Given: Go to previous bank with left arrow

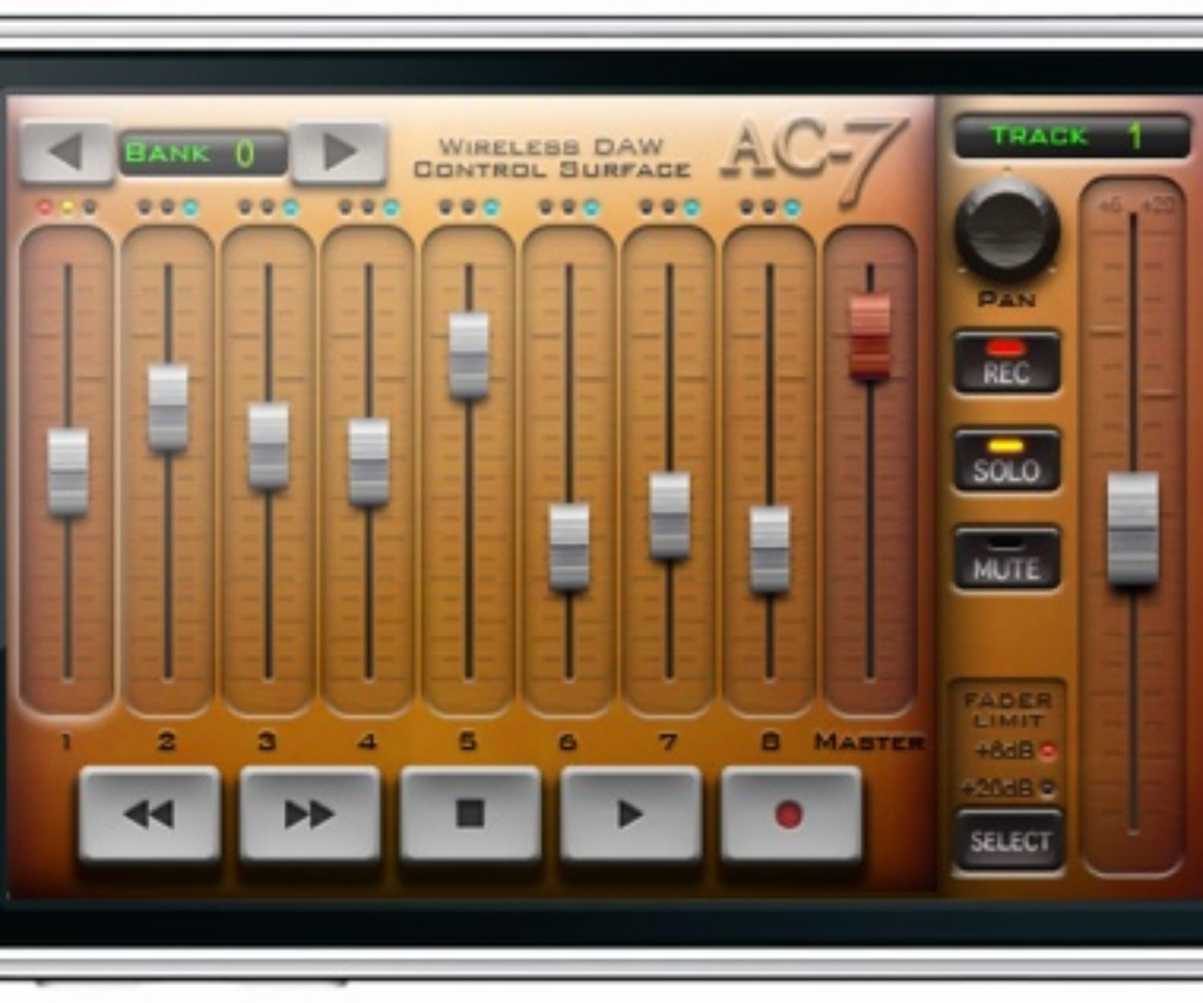Looking at the screenshot, I should click(66, 152).
